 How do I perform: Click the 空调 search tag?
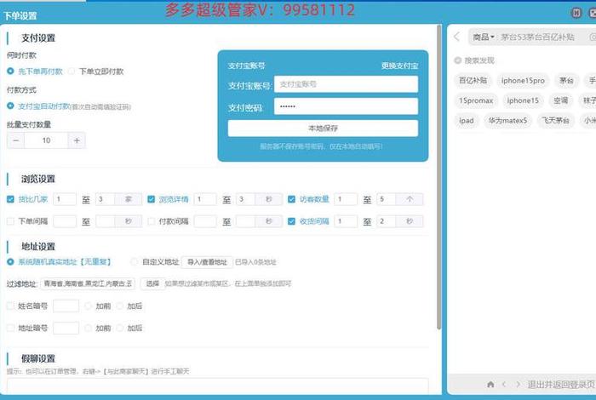tap(560, 100)
